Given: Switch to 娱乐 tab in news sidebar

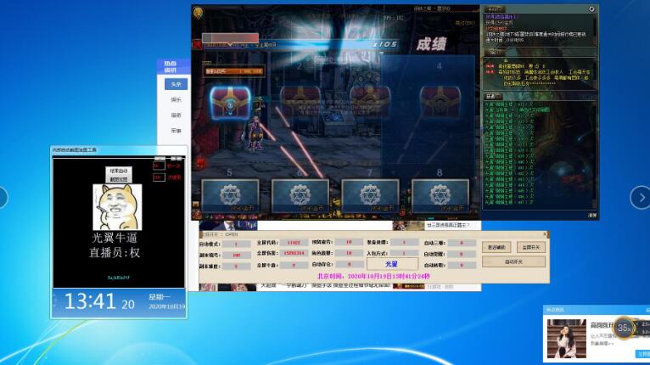Looking at the screenshot, I should [x=176, y=99].
